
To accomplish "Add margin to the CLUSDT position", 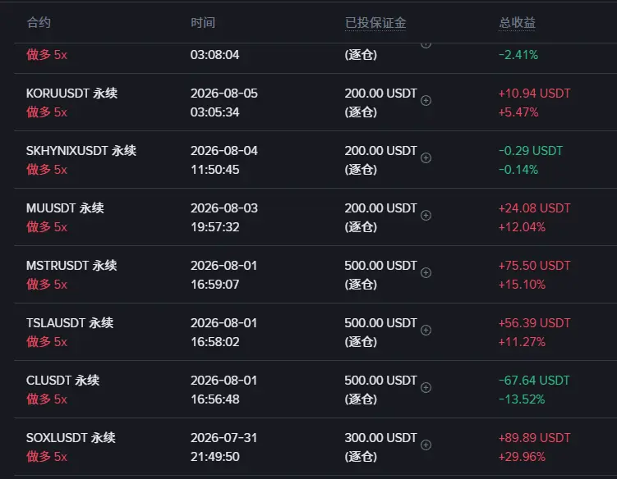I will (426, 387).
